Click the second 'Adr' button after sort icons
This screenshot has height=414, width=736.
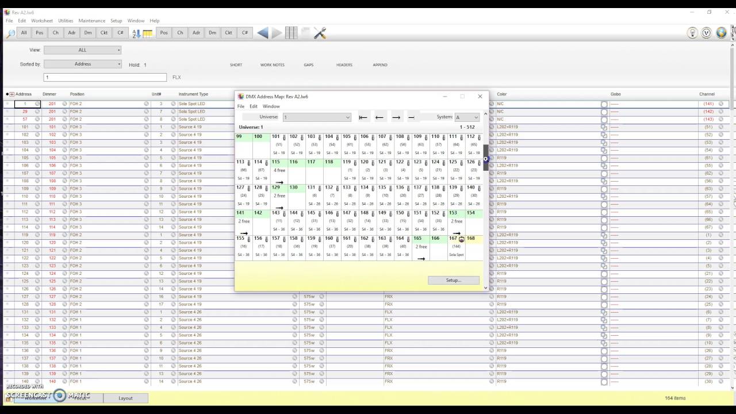click(x=196, y=33)
